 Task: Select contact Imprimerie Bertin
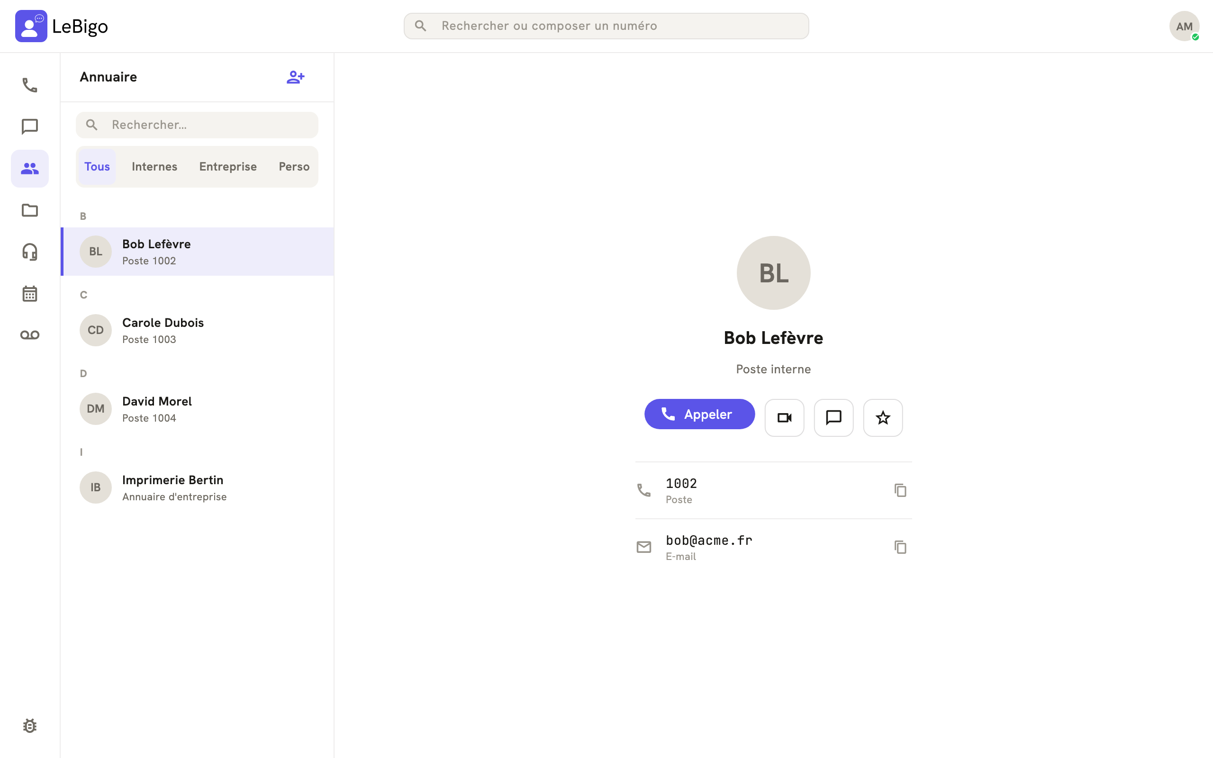coord(198,488)
